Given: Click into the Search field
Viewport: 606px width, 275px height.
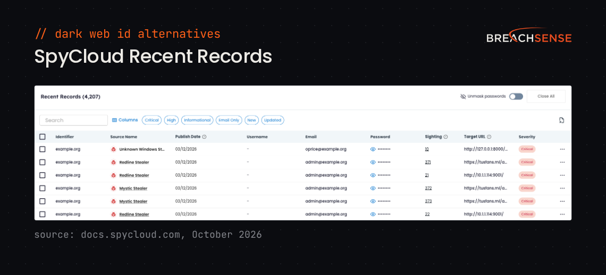Looking at the screenshot, I should [73, 120].
